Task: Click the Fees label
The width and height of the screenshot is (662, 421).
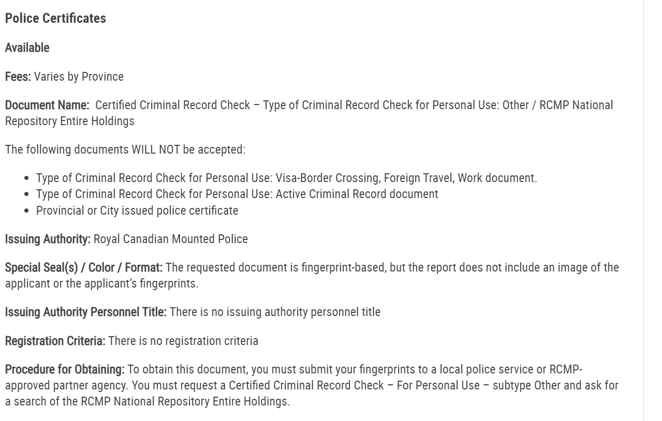Action: click(18, 77)
